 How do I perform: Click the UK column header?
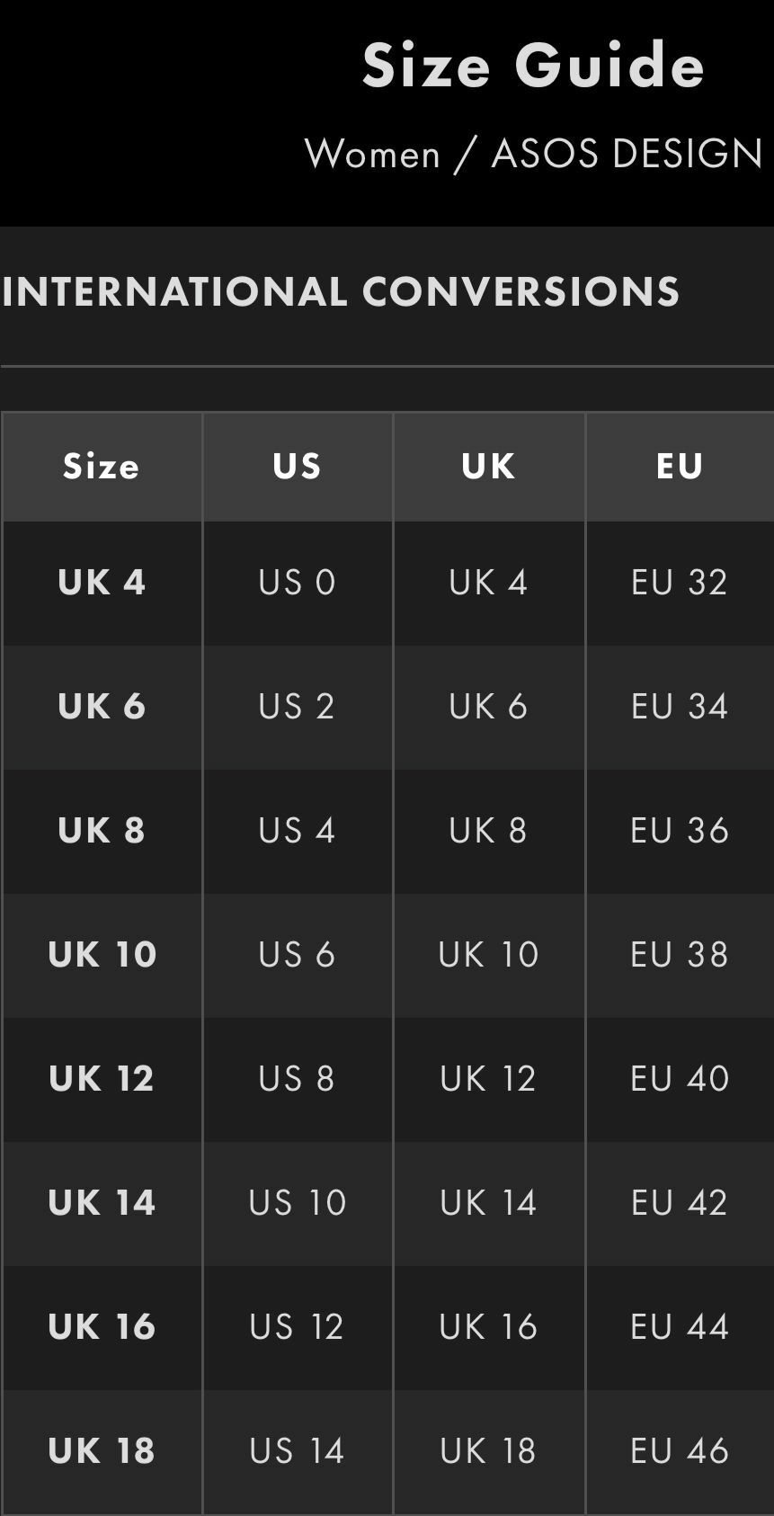click(x=489, y=467)
